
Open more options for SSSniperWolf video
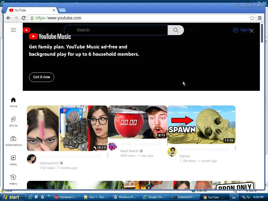108,155
